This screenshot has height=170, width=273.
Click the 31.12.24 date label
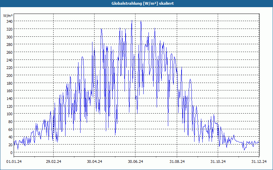point(259,161)
